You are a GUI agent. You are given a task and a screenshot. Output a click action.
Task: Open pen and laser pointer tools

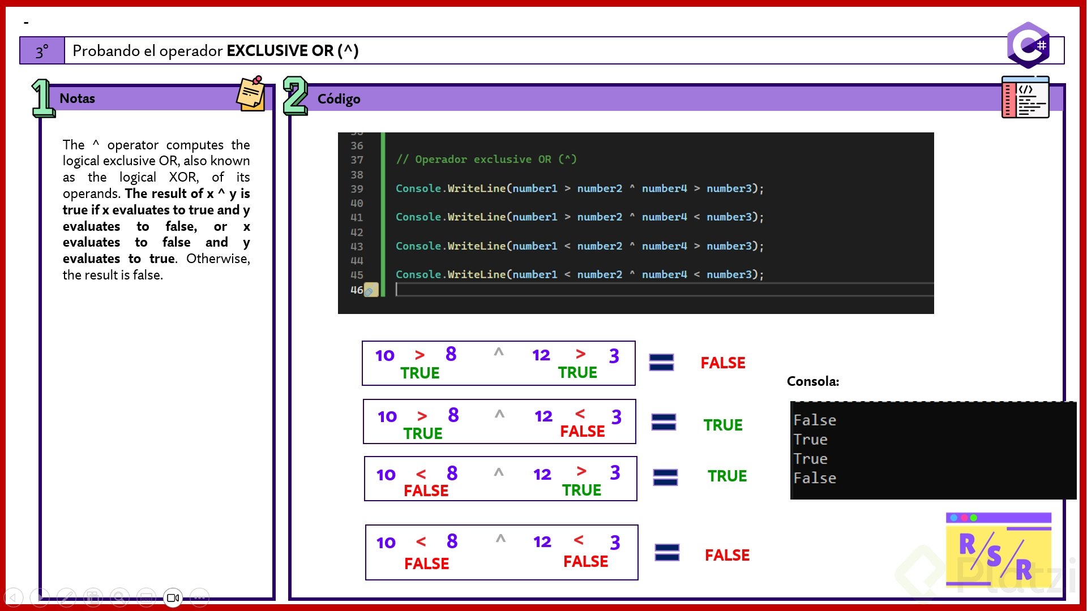(x=66, y=597)
